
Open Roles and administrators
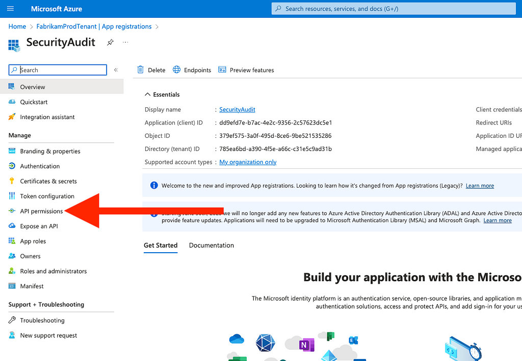(53, 271)
